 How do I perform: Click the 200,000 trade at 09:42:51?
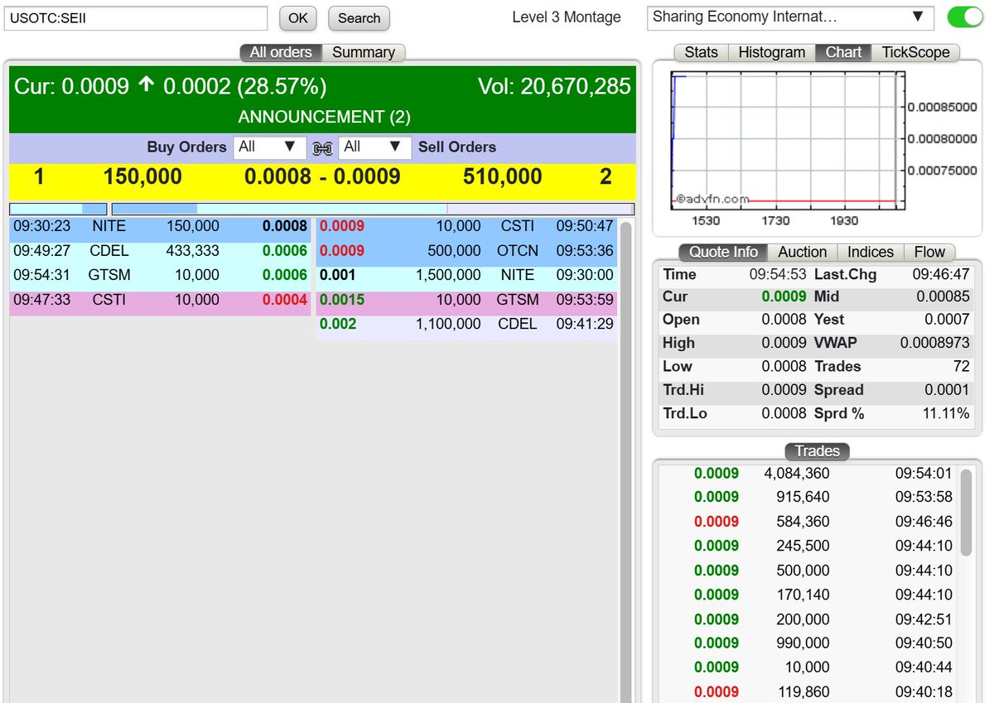[x=808, y=619]
